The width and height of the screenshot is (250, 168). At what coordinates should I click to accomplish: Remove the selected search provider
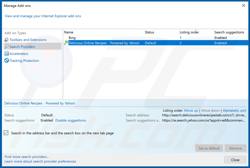tap(235, 148)
